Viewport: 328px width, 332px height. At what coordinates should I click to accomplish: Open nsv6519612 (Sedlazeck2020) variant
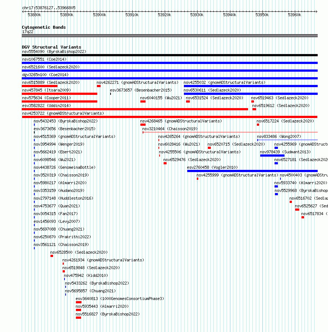[281, 106]
